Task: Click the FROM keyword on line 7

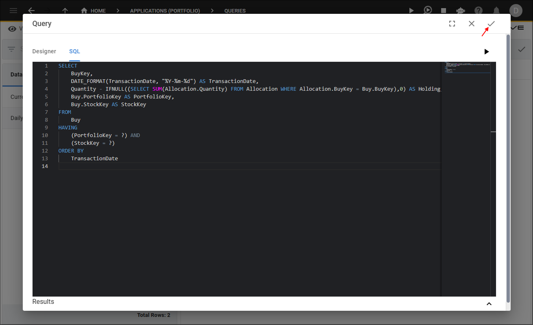Action: (x=65, y=112)
